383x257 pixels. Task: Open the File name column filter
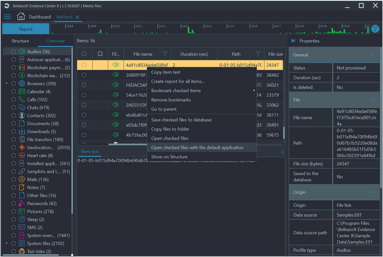(165, 54)
